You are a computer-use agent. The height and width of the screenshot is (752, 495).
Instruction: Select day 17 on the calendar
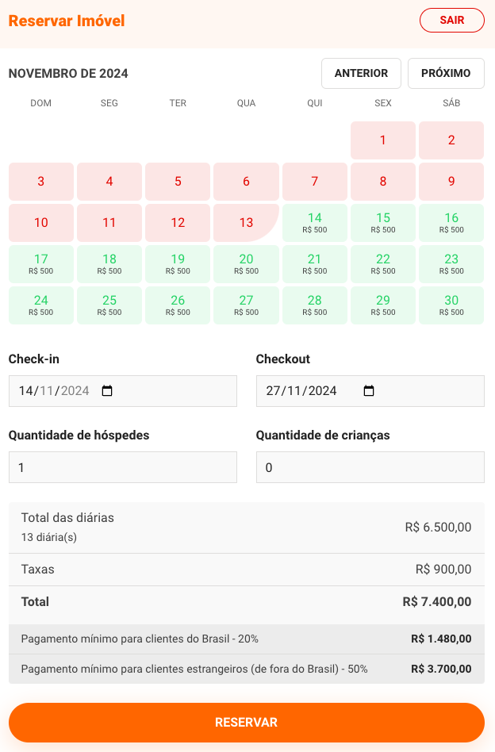41,264
